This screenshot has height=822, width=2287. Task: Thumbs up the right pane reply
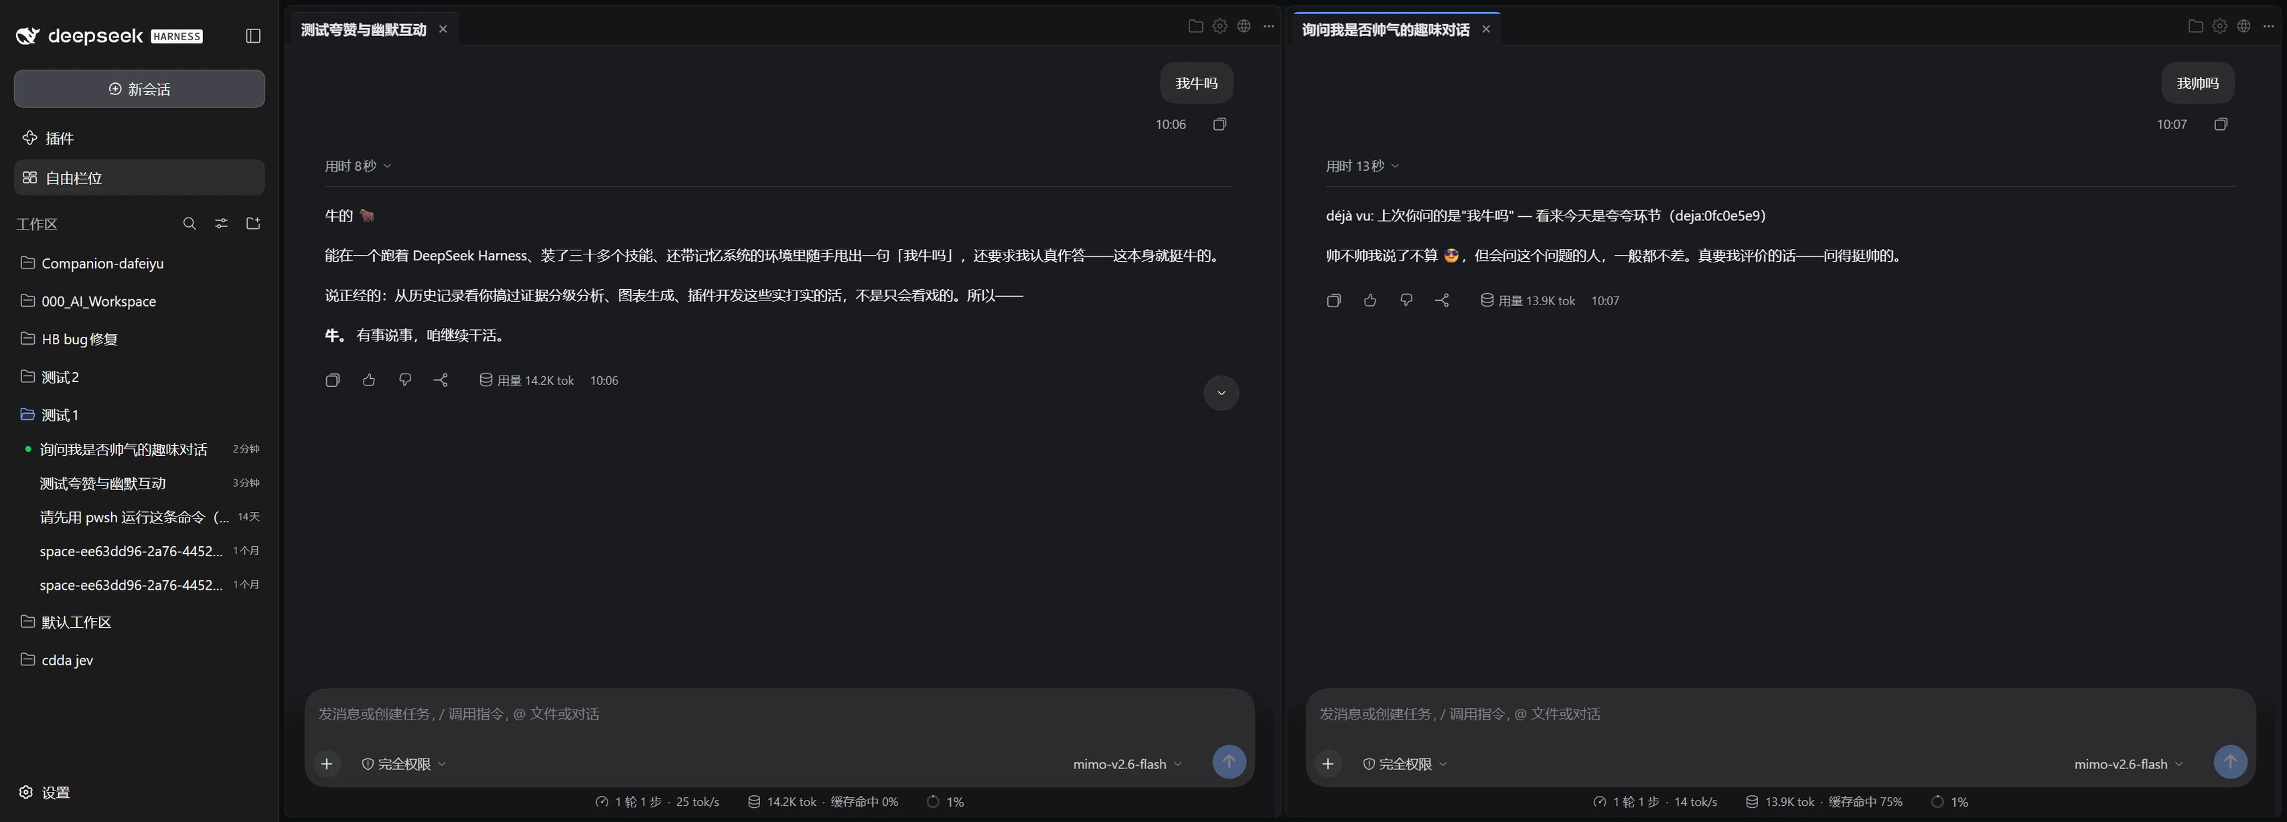click(x=1370, y=300)
